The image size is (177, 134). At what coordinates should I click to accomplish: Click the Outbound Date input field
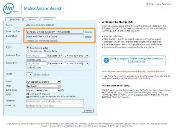pyautogui.click(x=37, y=56)
